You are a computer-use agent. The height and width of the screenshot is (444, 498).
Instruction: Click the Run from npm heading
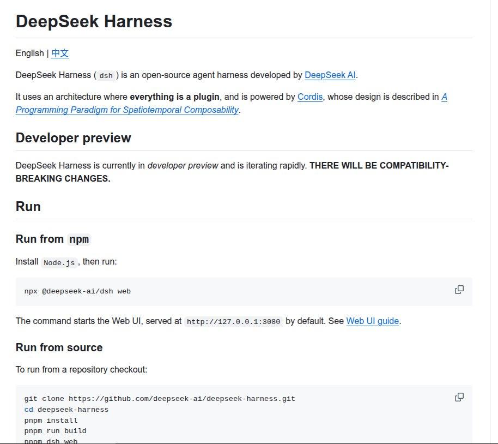tap(53, 239)
